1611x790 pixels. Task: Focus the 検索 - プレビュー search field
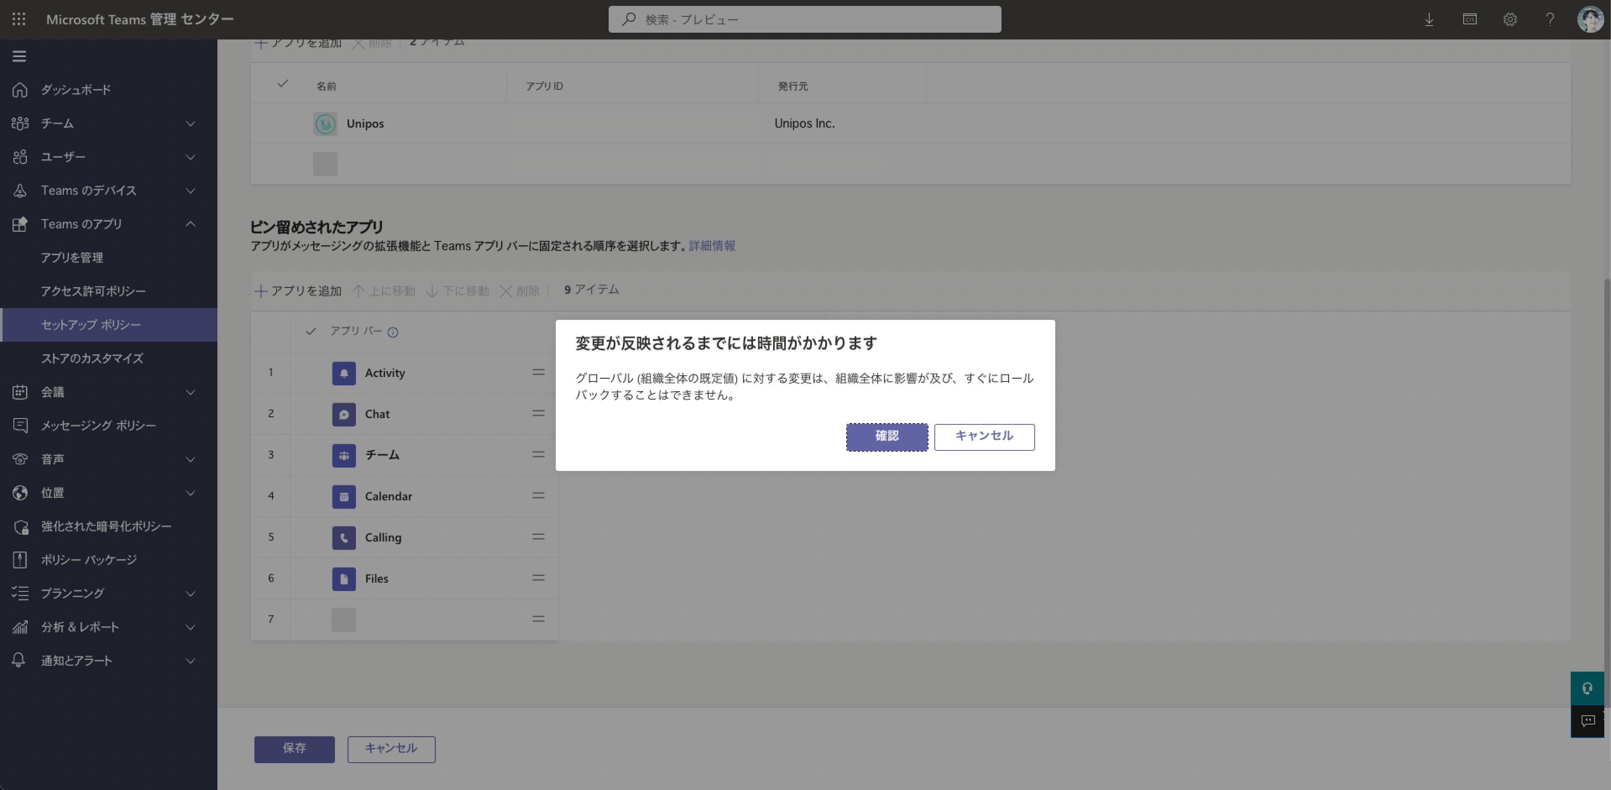tap(804, 19)
